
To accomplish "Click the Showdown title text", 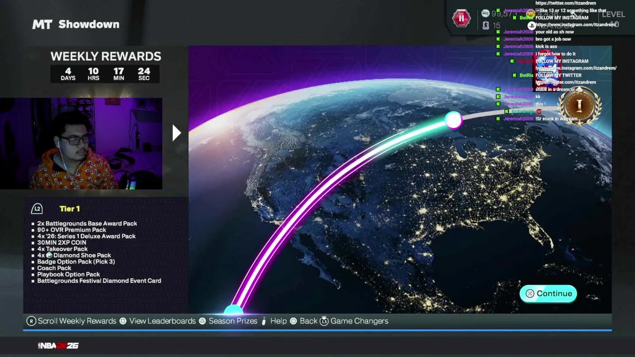I will coord(89,24).
